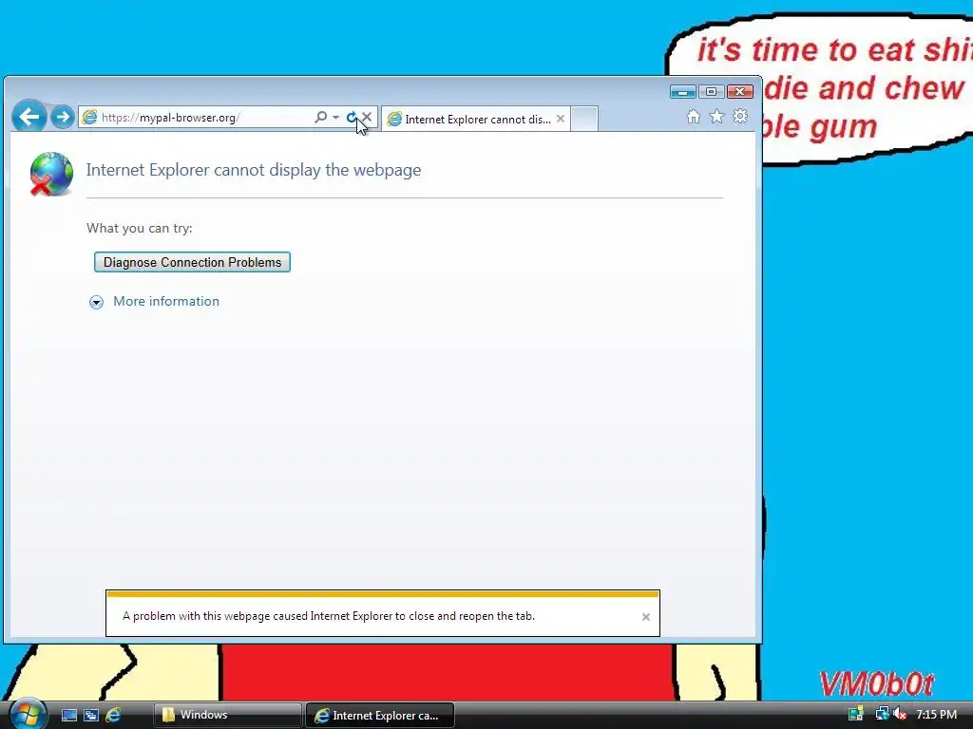This screenshot has height=729, width=973.
Task: Open the search magnifier in address bar
Action: pyautogui.click(x=321, y=117)
